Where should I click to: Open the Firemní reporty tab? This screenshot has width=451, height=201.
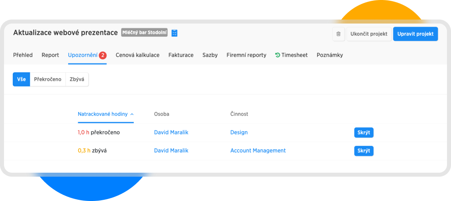tap(246, 55)
